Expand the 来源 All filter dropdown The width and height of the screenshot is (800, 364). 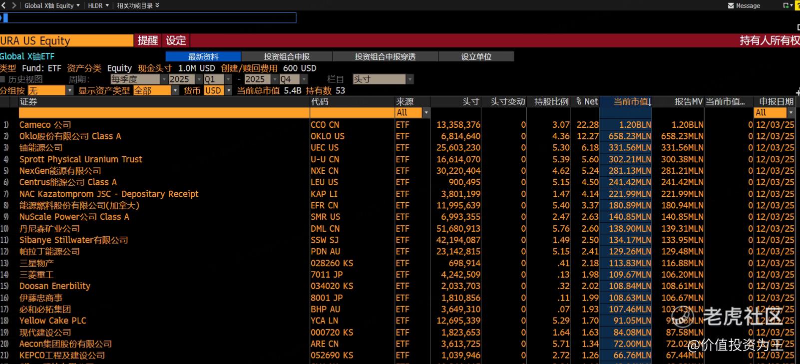426,113
